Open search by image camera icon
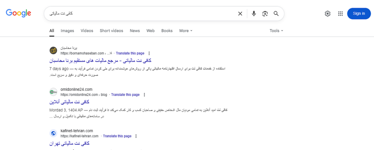The width and height of the screenshot is (374, 150). [265, 14]
